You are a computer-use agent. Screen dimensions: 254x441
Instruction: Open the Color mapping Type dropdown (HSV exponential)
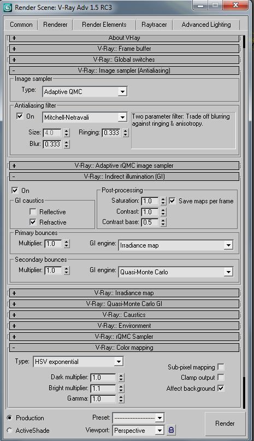click(x=78, y=362)
